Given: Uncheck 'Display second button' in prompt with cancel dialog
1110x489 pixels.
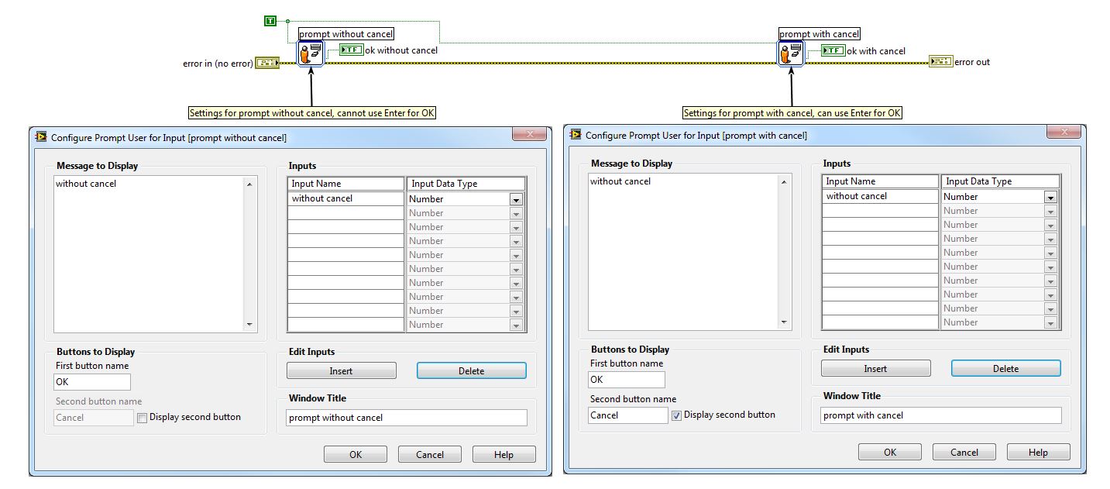Looking at the screenshot, I should coord(676,415).
